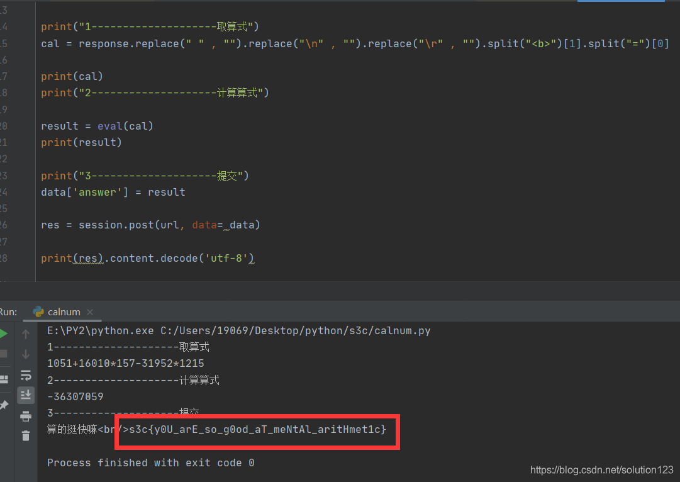This screenshot has height=482, width=680.
Task: Click the print(result) code line
Action: tap(81, 142)
